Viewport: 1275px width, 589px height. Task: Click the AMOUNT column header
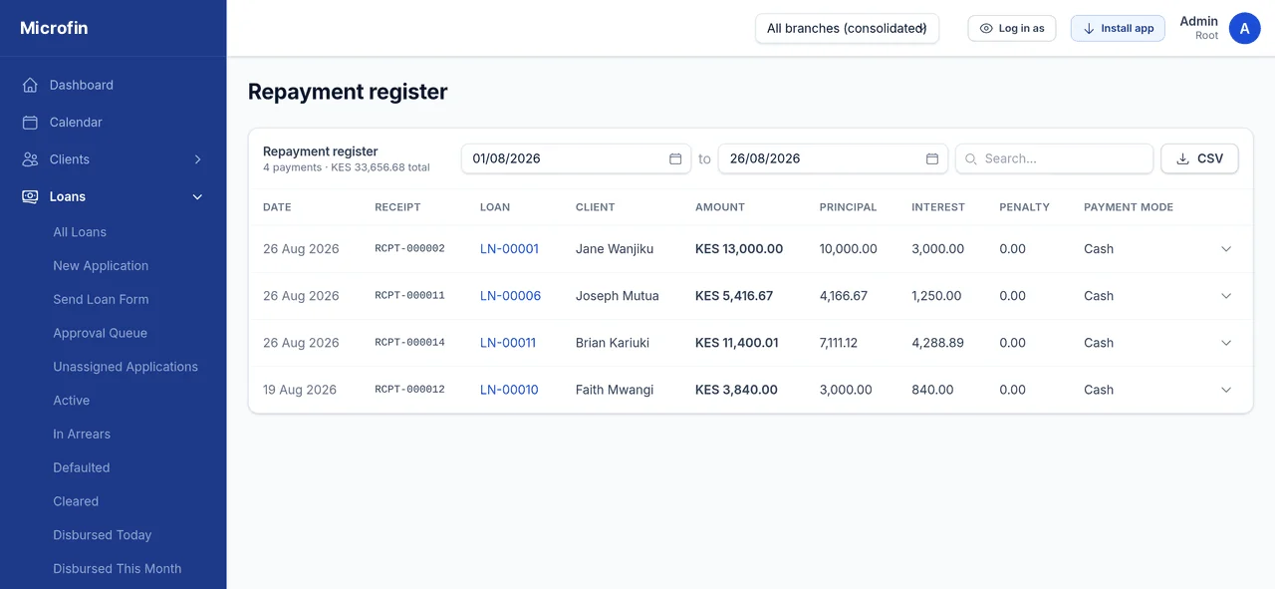(x=720, y=207)
